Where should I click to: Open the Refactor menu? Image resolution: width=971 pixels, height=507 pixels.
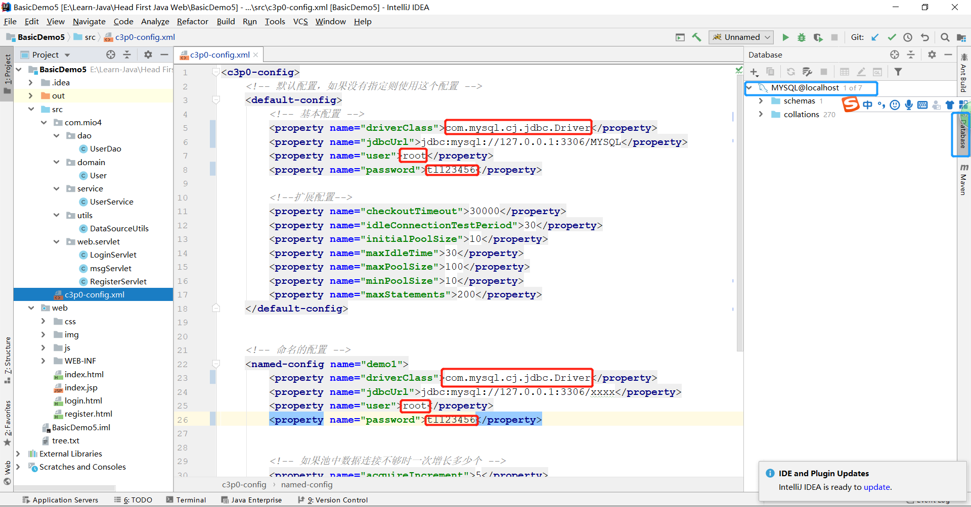(x=192, y=22)
